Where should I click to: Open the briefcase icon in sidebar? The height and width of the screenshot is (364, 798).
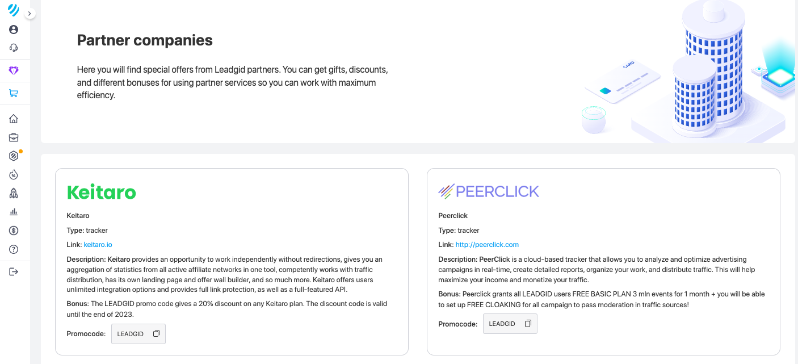click(14, 137)
